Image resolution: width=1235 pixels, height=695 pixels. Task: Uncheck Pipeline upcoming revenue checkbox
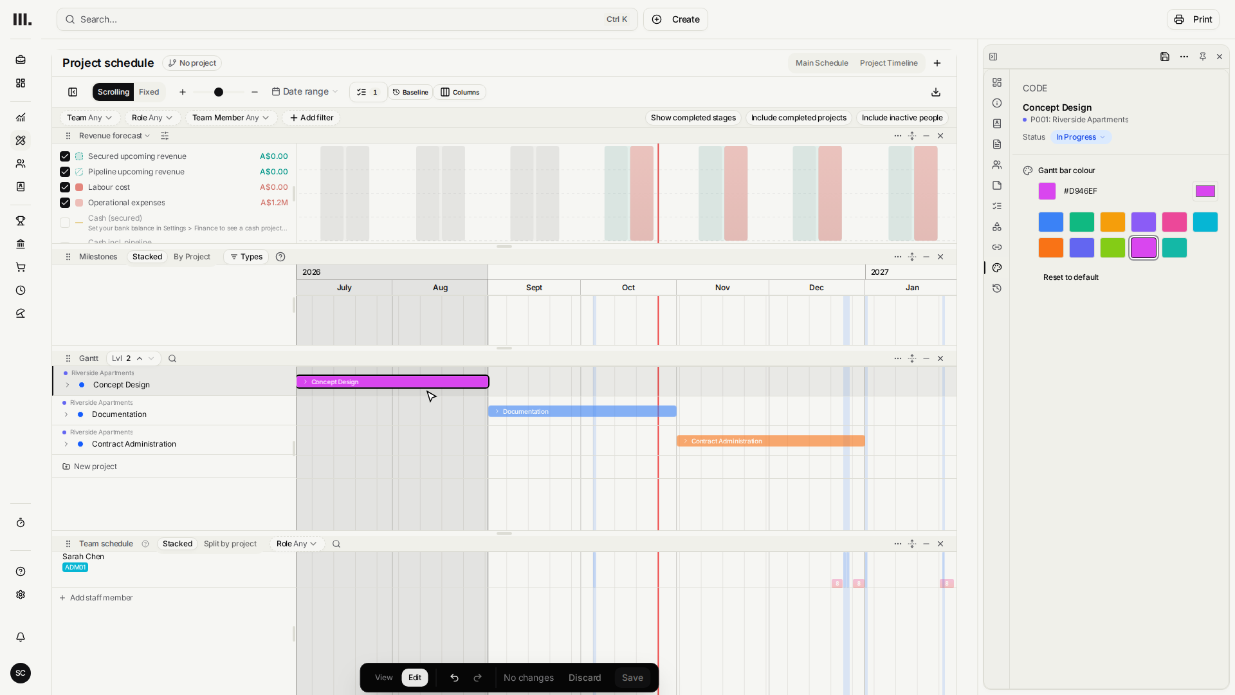click(x=65, y=172)
